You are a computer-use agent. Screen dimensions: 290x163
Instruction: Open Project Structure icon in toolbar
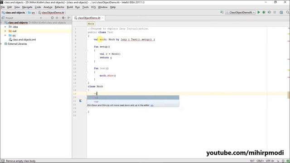pyautogui.click(x=281, y=12)
